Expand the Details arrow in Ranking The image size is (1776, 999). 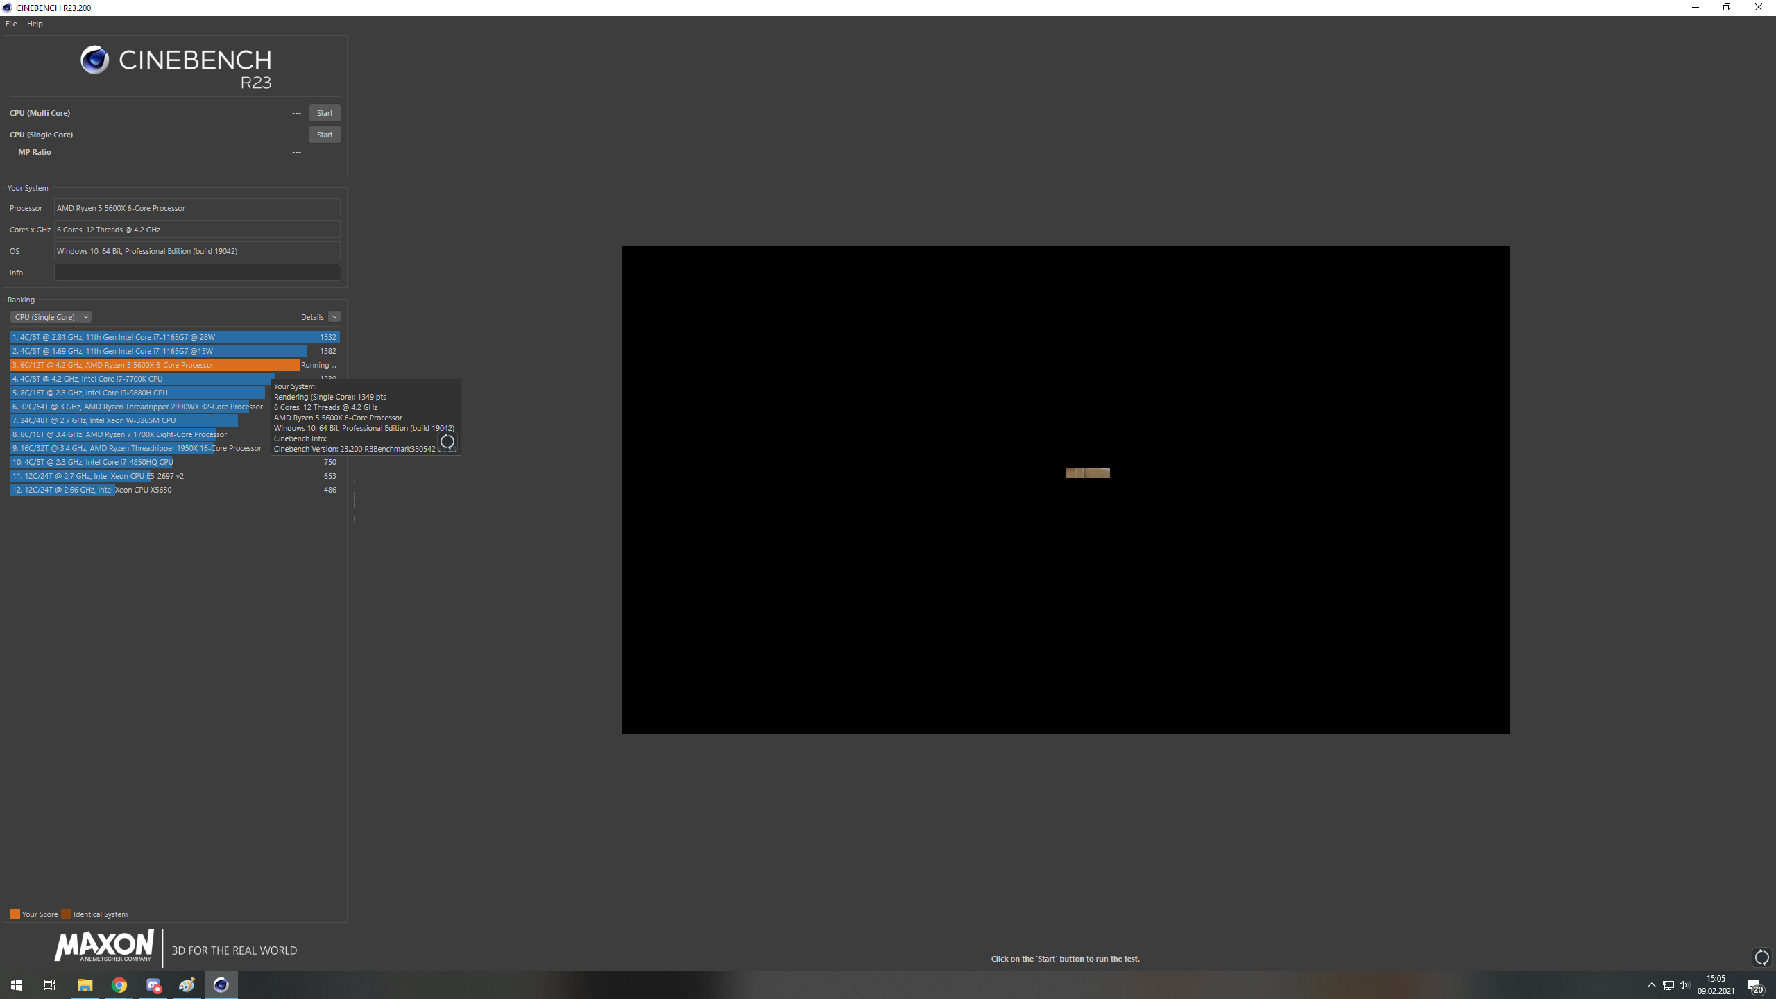(334, 317)
